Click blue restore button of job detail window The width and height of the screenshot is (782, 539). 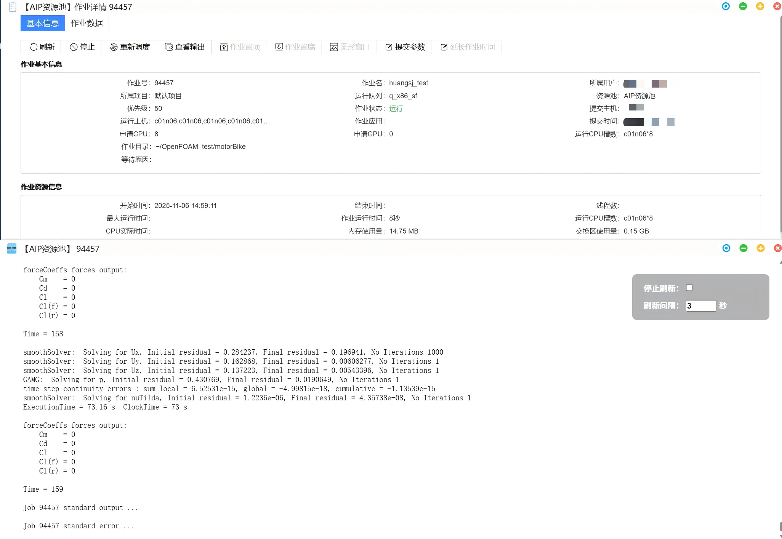coord(726,6)
